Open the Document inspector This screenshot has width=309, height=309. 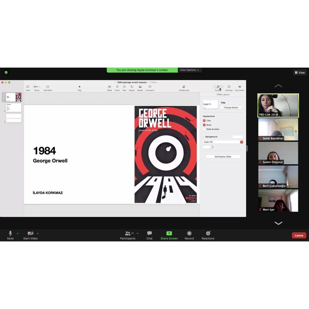point(240,88)
